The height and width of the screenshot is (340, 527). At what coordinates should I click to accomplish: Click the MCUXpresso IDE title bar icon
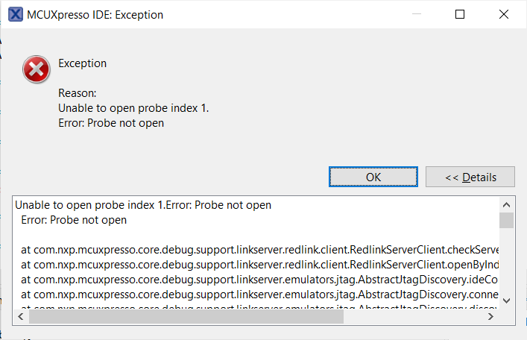coord(14,14)
